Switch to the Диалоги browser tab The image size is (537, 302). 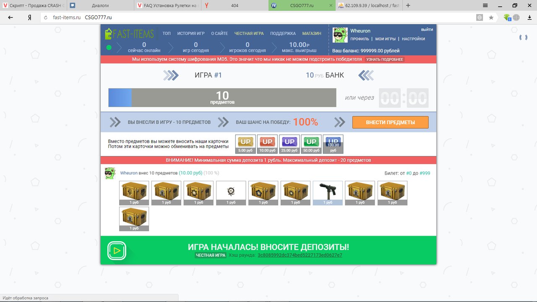click(100, 5)
